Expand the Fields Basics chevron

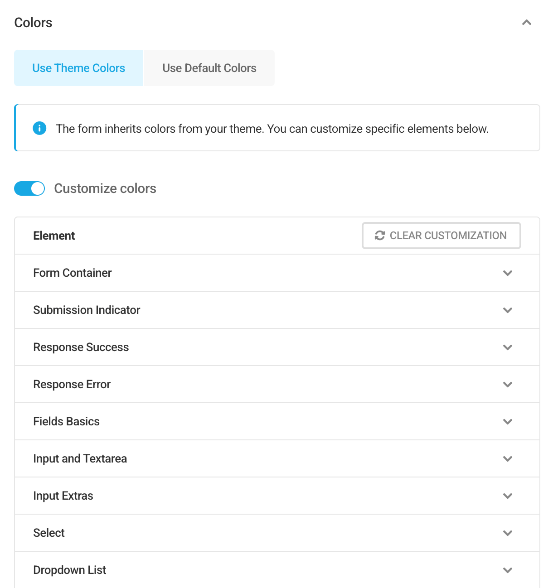(507, 422)
